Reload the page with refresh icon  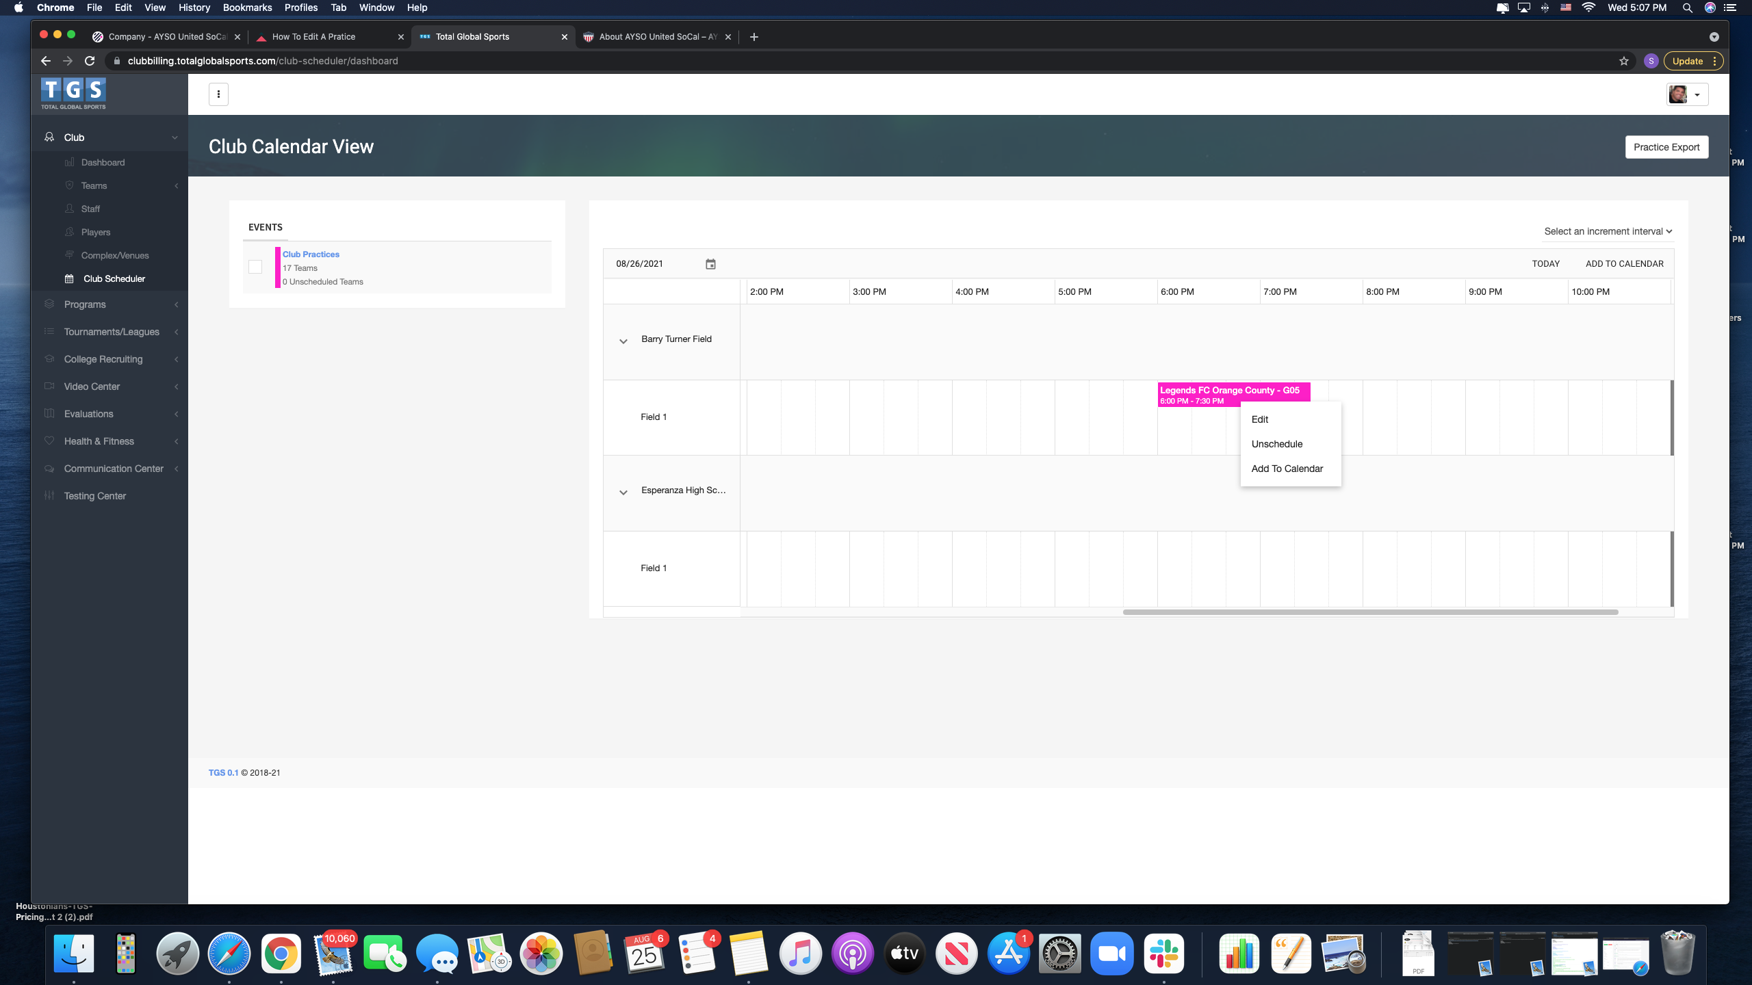pos(90,61)
